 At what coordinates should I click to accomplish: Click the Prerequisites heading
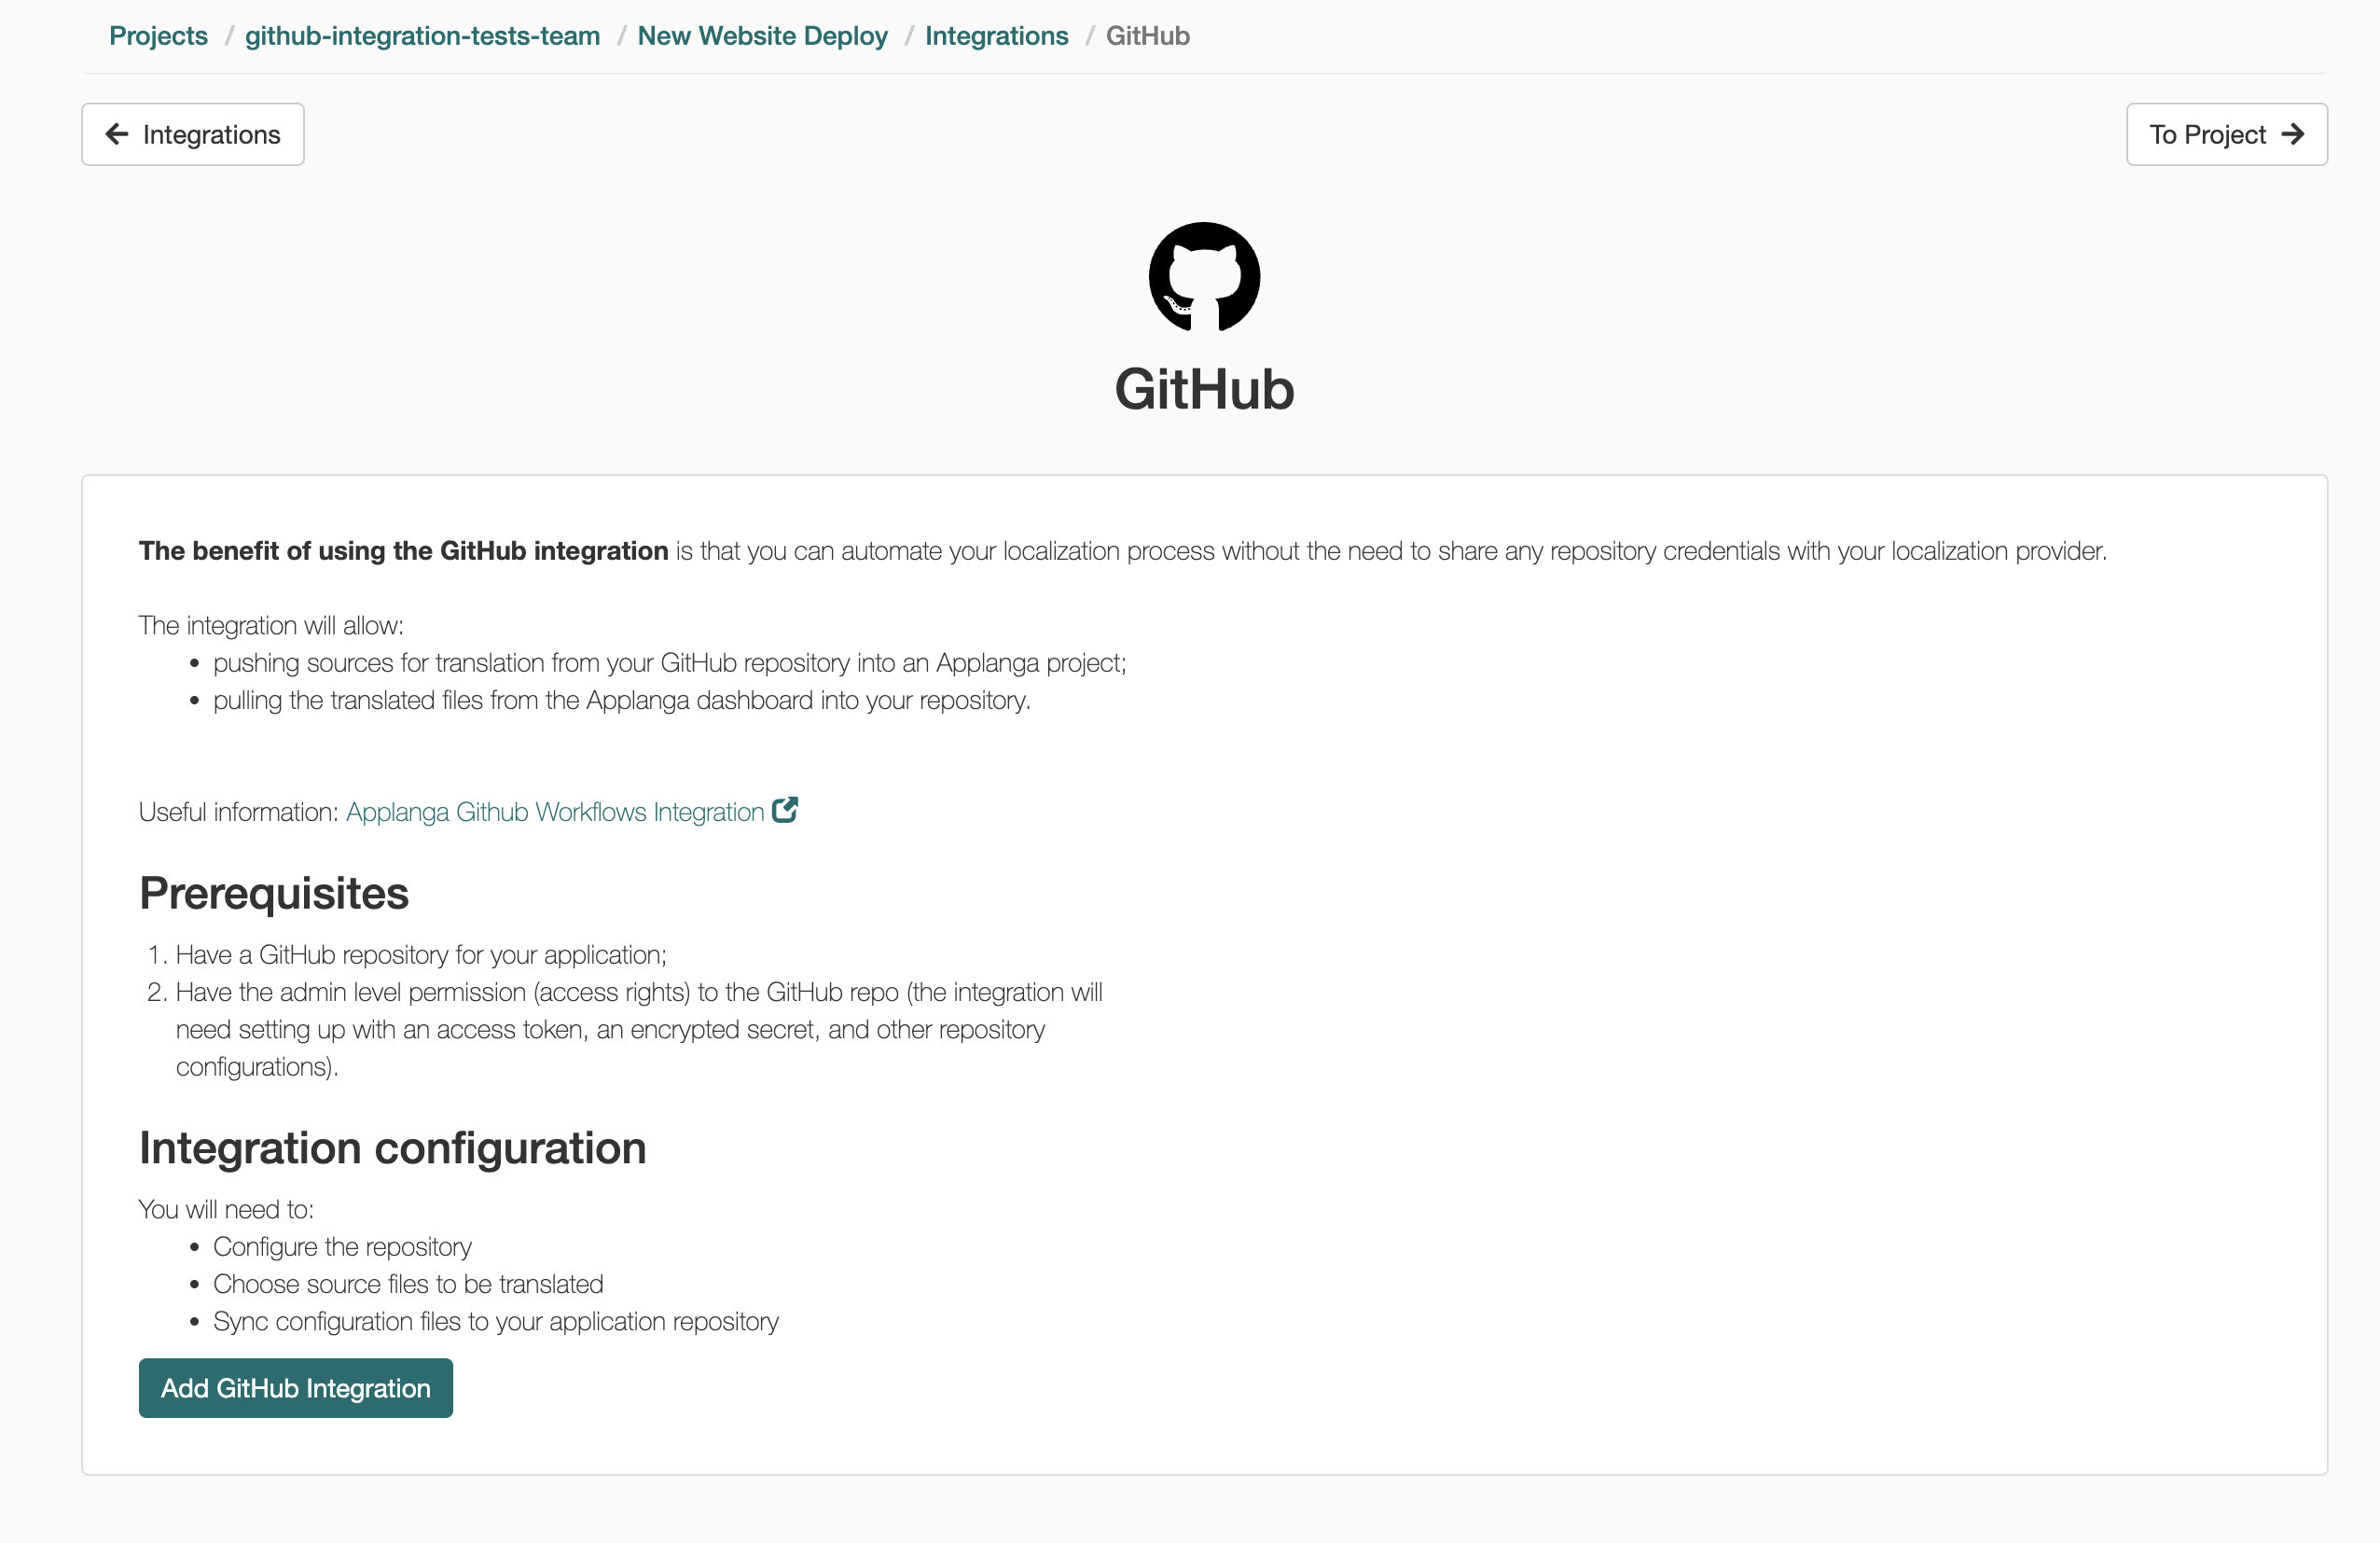pyautogui.click(x=274, y=893)
